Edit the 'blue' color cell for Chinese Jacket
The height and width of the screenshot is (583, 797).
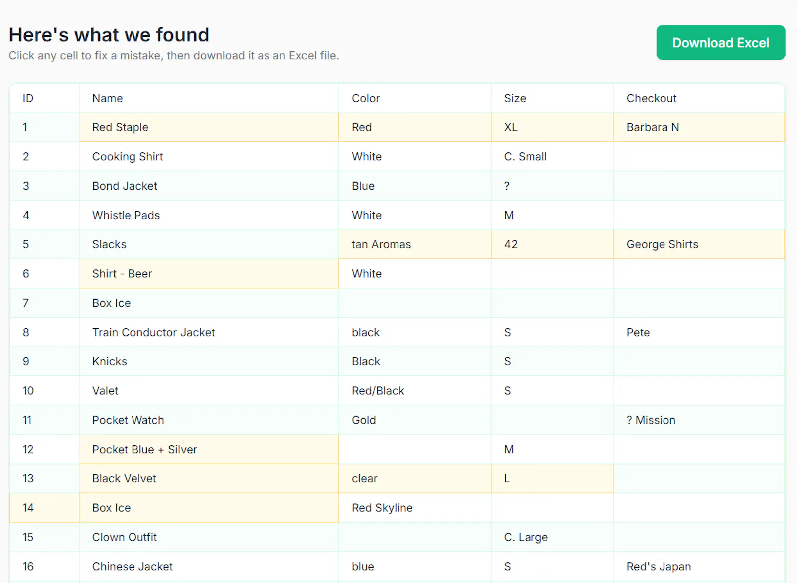click(414, 567)
